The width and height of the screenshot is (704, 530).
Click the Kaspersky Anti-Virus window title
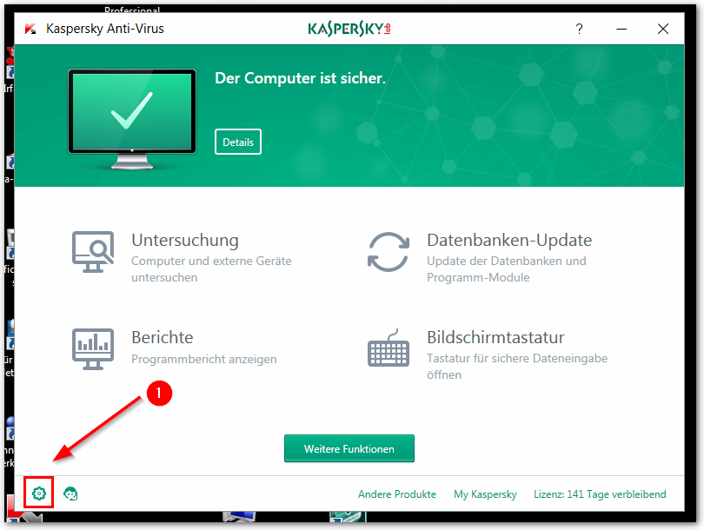click(x=104, y=29)
